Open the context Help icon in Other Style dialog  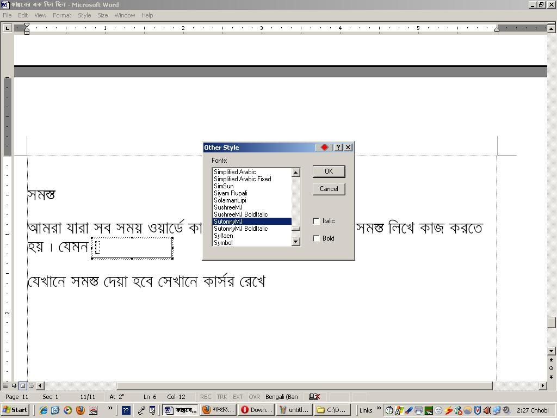point(338,147)
